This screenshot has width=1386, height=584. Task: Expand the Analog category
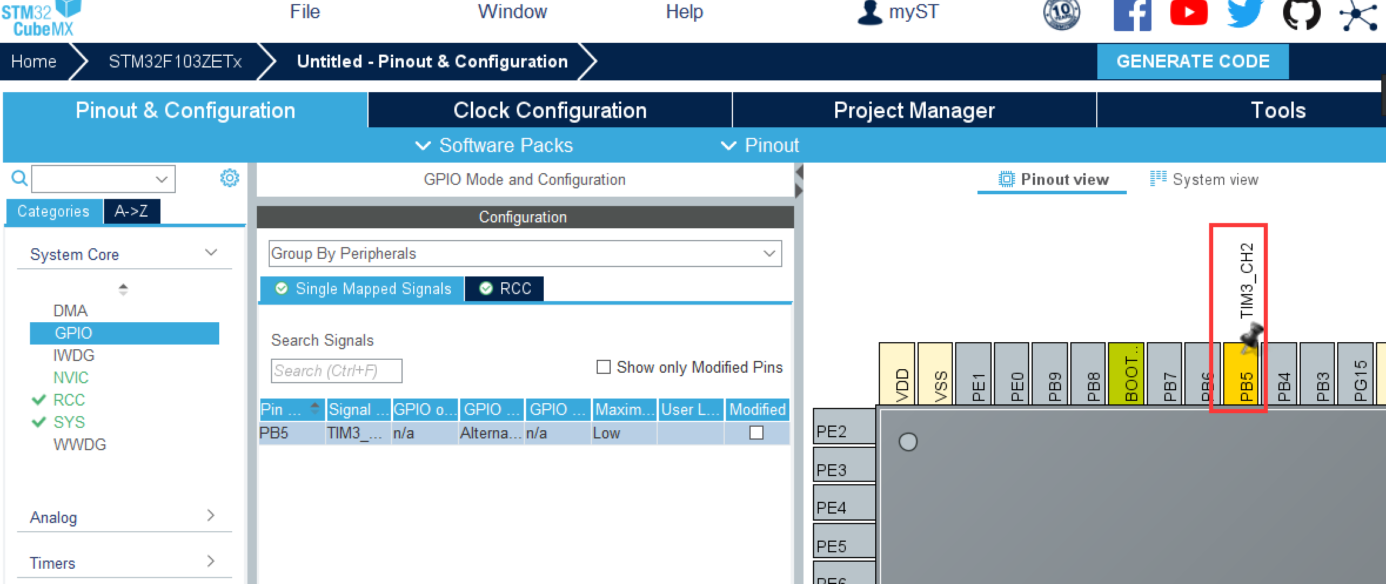pyautogui.click(x=211, y=515)
